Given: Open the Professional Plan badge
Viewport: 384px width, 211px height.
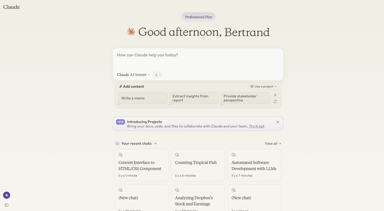Looking at the screenshot, I should click(198, 17).
